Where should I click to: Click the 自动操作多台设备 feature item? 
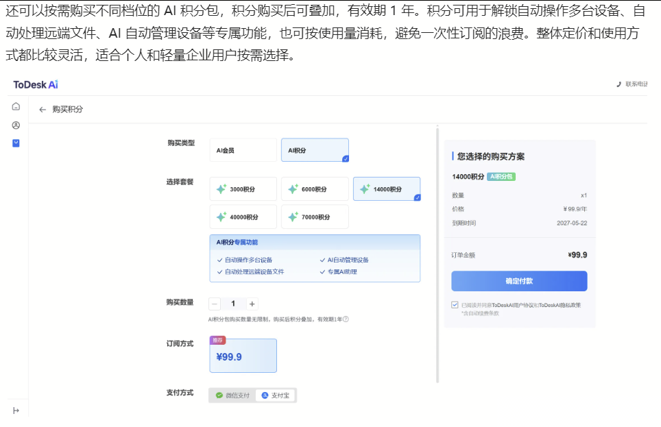click(x=245, y=260)
